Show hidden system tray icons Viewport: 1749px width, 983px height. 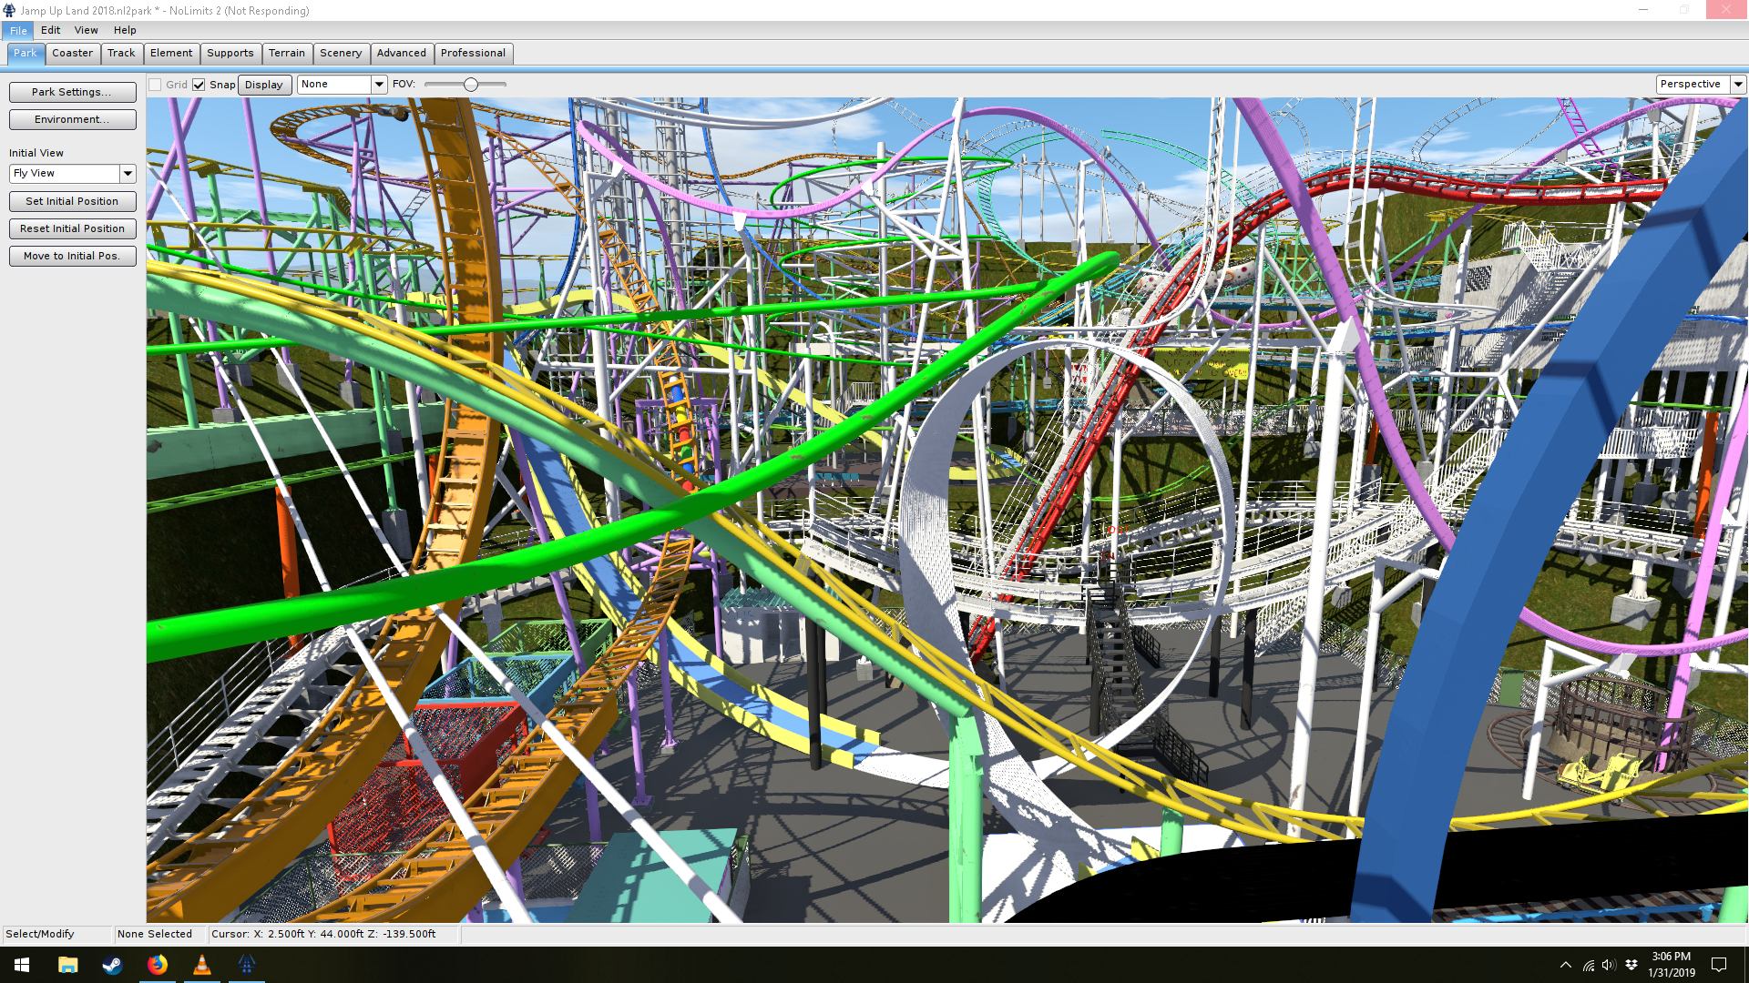tap(1565, 965)
